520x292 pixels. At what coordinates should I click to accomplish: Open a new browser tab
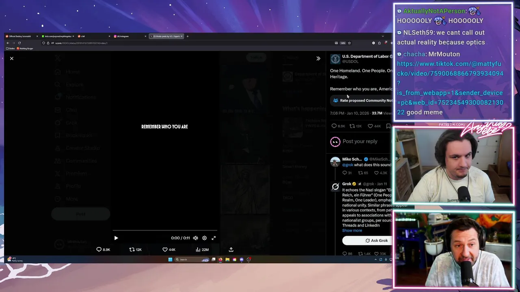pyautogui.click(x=187, y=36)
